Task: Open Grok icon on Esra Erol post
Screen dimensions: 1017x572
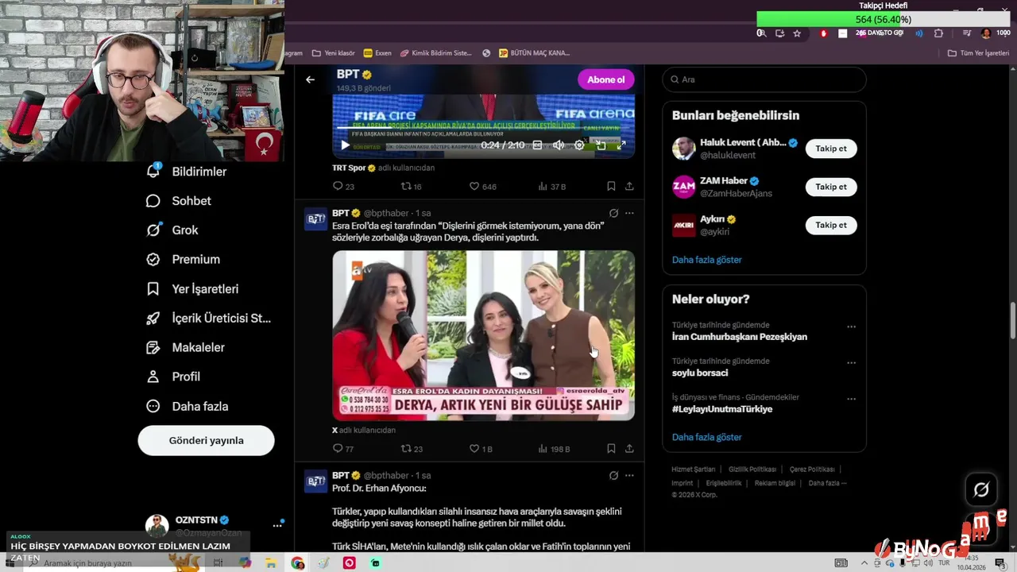Action: [613, 213]
